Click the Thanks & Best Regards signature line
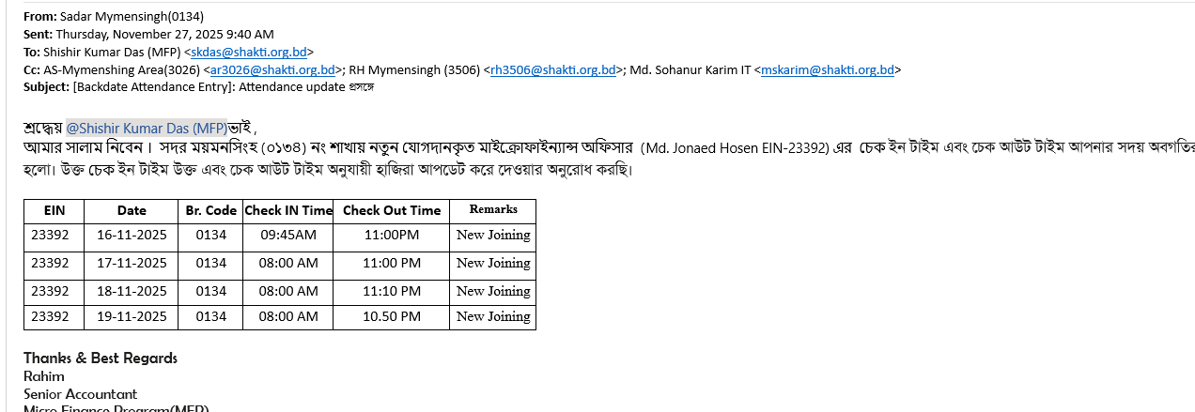 (x=101, y=358)
